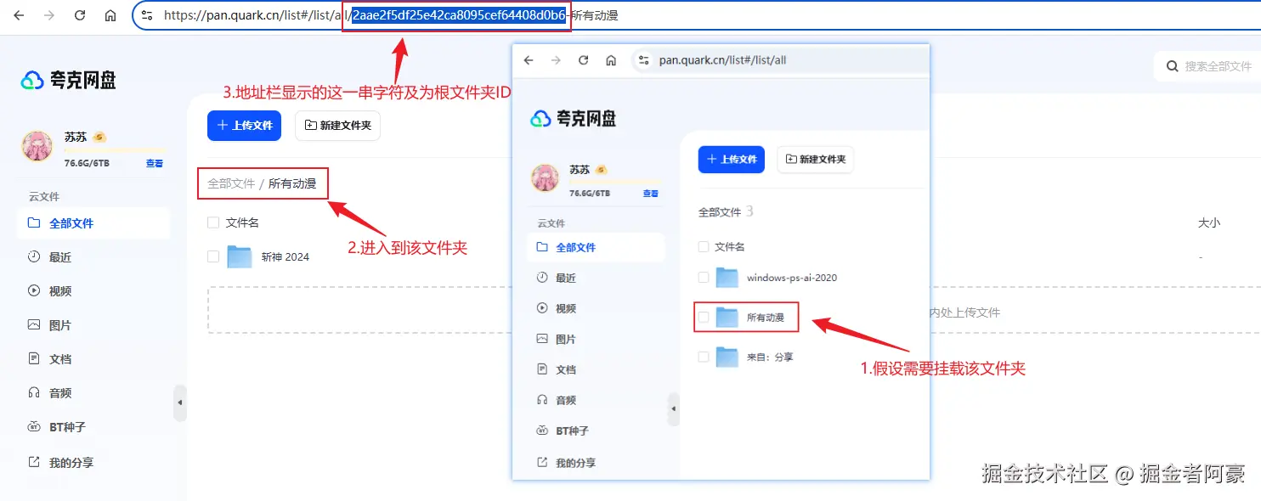Viewport: 1261px width, 501px height.
Task: Open the 苏苏 avatar in outer window
Action: 37,146
